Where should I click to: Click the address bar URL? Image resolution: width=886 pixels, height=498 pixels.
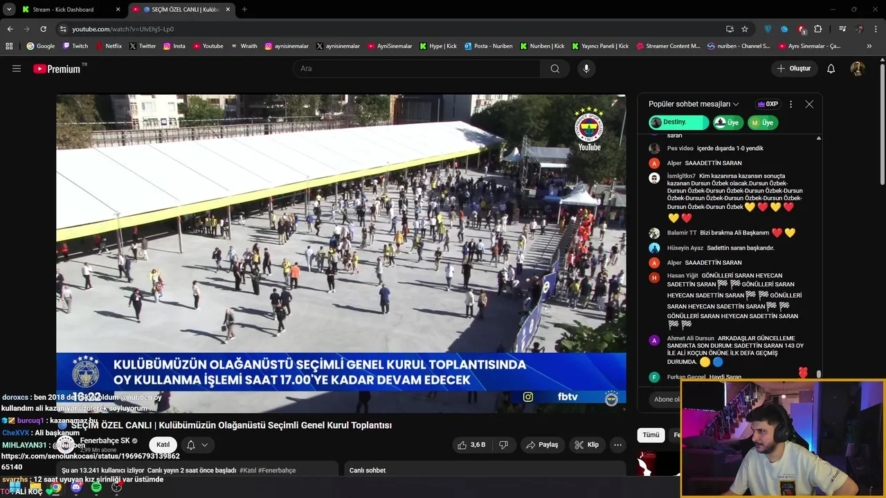[x=123, y=29]
